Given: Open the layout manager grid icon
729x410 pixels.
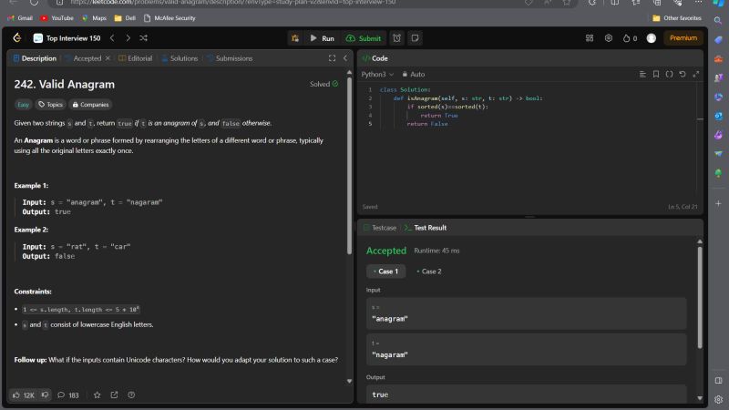Looking at the screenshot, I should pos(590,38).
